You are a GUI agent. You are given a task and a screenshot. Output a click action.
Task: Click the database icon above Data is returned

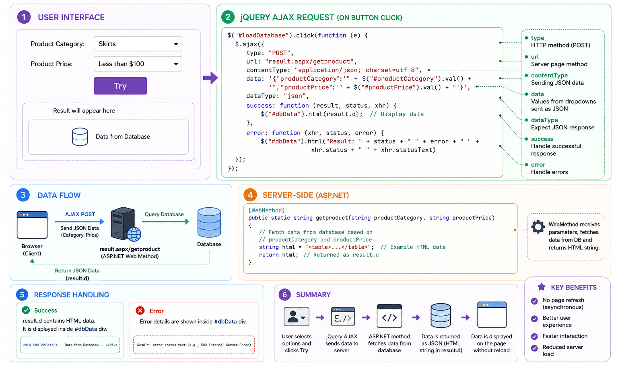click(x=441, y=316)
